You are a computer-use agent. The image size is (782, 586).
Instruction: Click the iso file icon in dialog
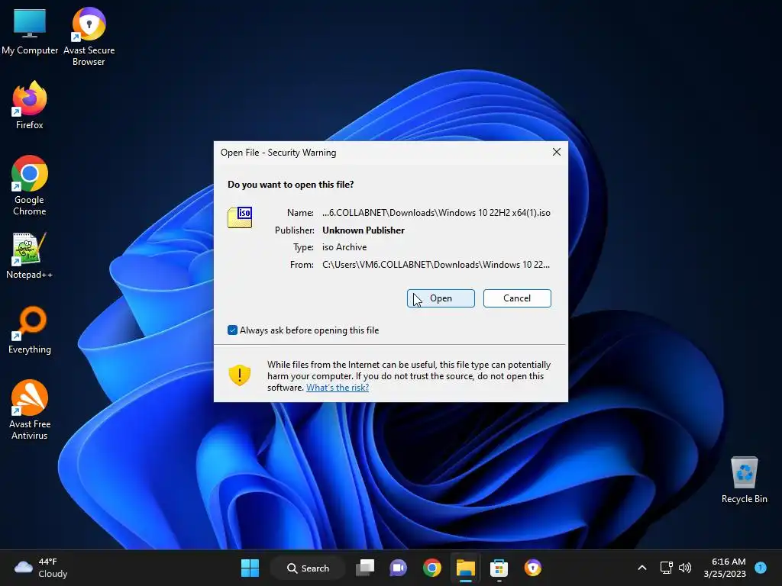pyautogui.click(x=240, y=217)
